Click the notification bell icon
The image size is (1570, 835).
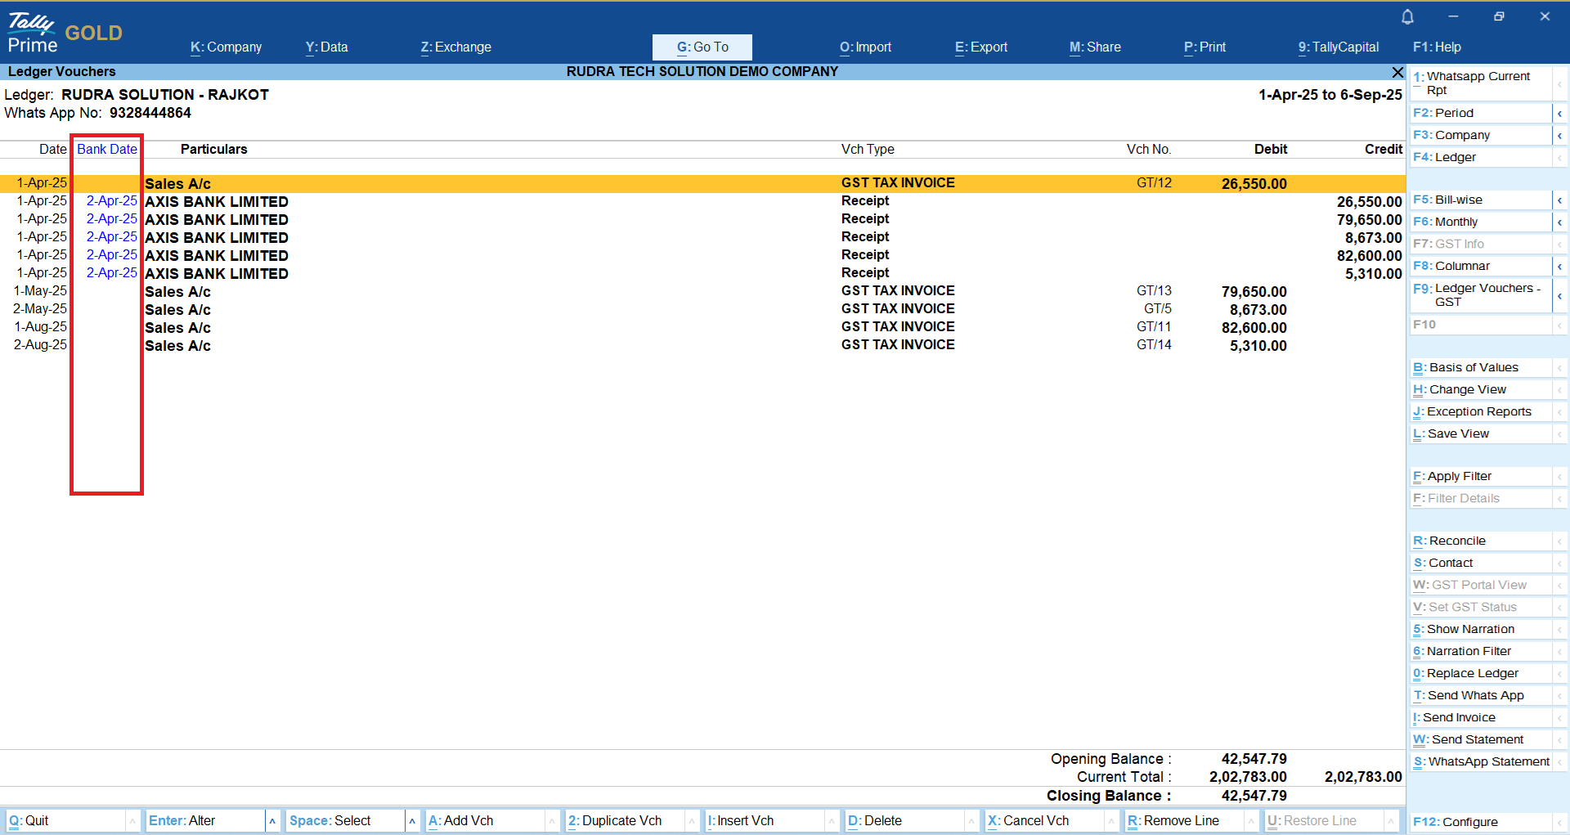click(1407, 16)
